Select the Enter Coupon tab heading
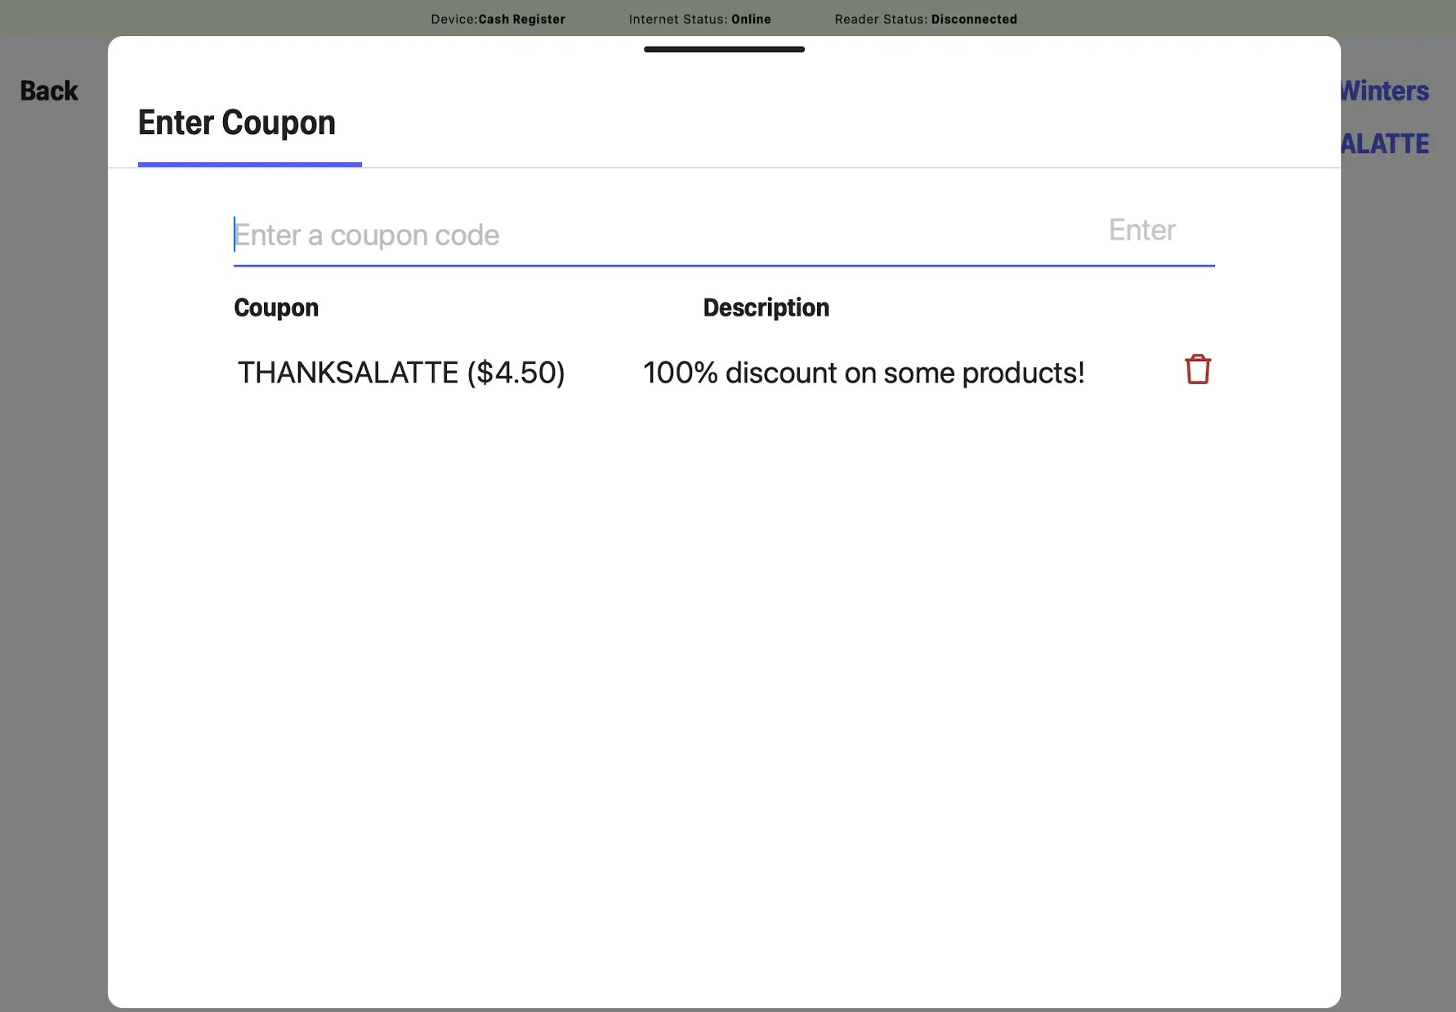Screen dimensions: 1456x1012 pyautogui.click(x=237, y=123)
